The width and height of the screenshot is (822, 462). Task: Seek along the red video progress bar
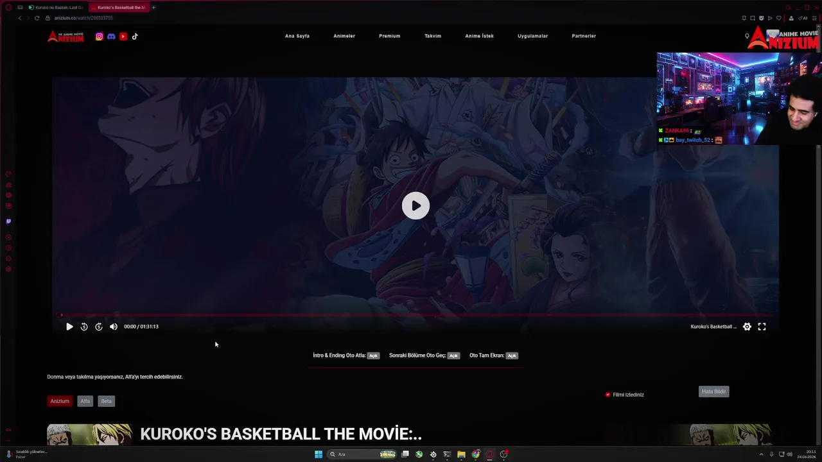[x=415, y=315]
